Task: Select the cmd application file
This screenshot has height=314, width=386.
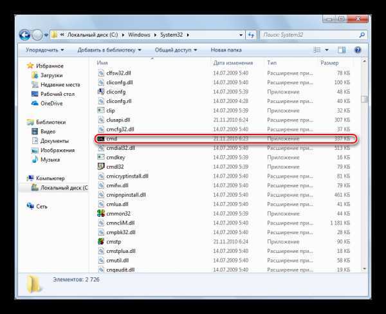Action: pyautogui.click(x=226, y=138)
